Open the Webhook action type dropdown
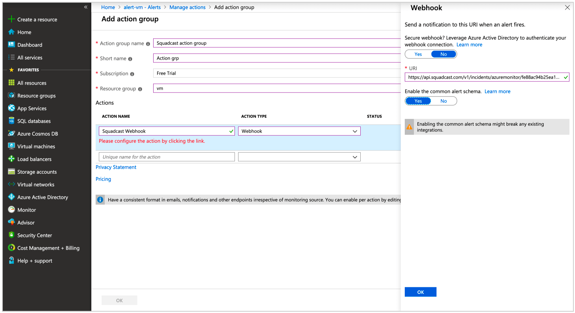Screen dimensions: 575x313 [x=299, y=131]
